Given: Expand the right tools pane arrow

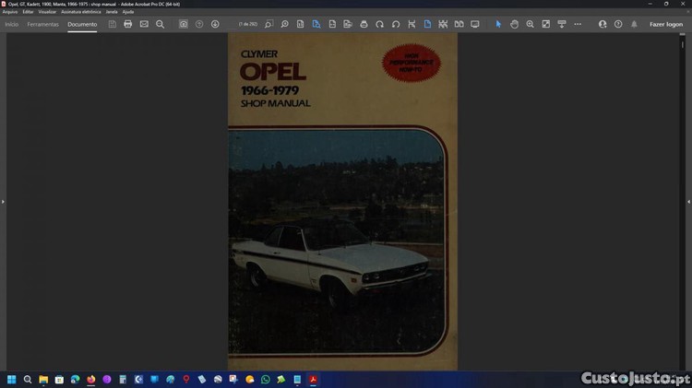Looking at the screenshot, I should (688, 201).
